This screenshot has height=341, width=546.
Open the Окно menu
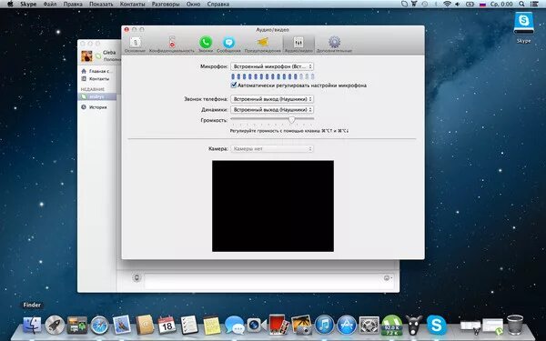(x=193, y=5)
